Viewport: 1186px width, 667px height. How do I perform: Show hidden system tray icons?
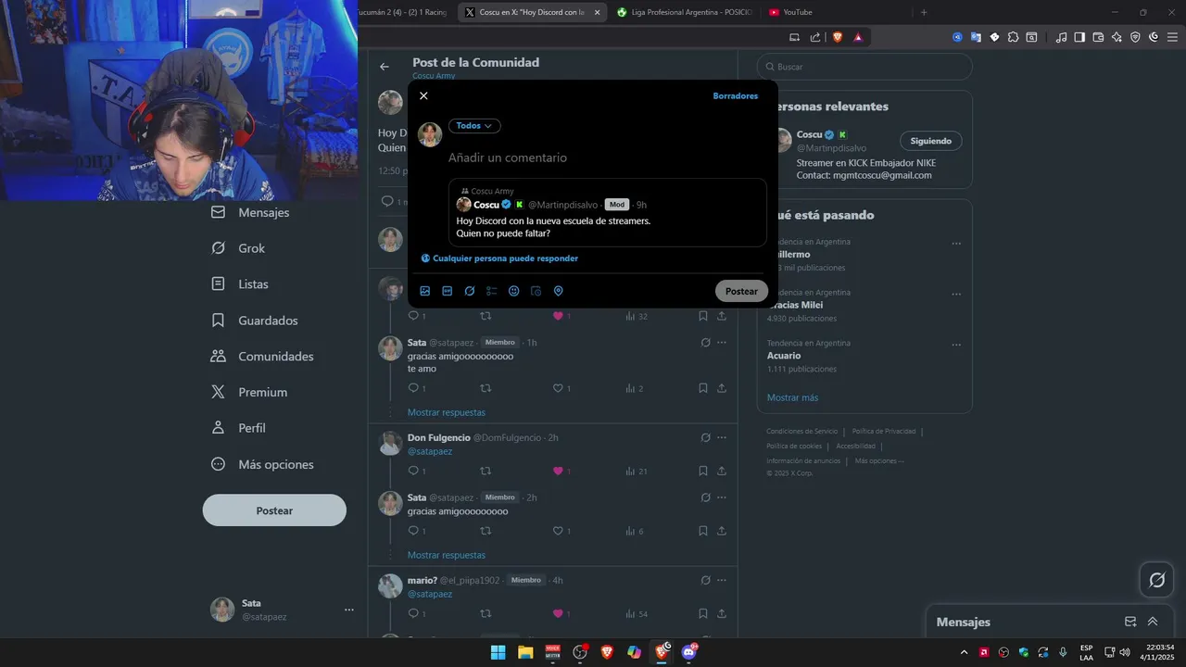pyautogui.click(x=964, y=652)
